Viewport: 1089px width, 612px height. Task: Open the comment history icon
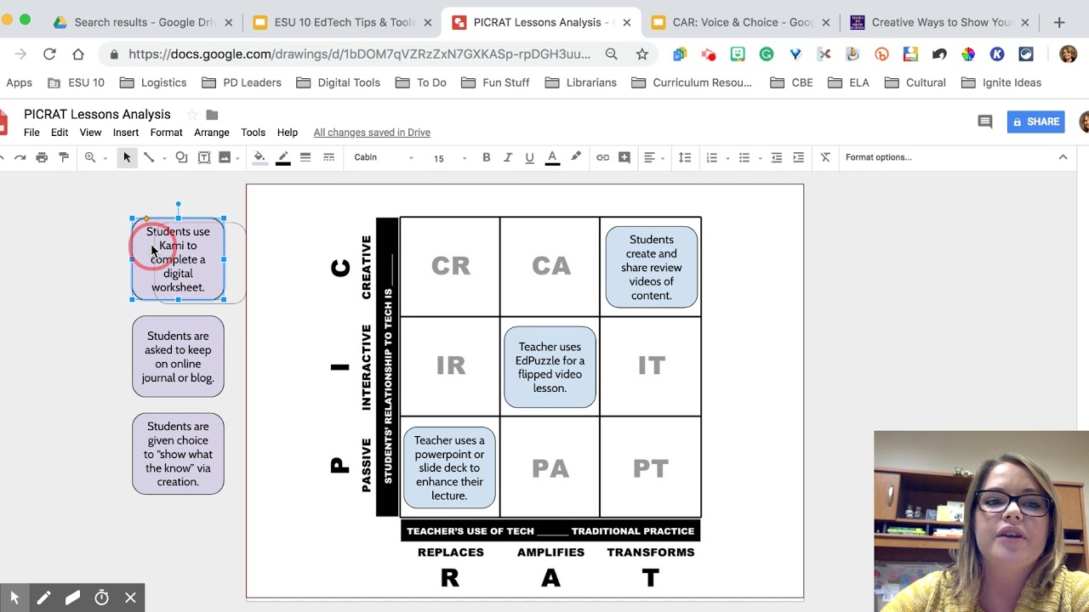[x=985, y=122]
